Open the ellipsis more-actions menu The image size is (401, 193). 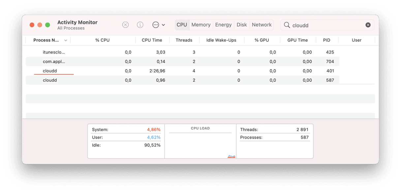[x=158, y=25]
